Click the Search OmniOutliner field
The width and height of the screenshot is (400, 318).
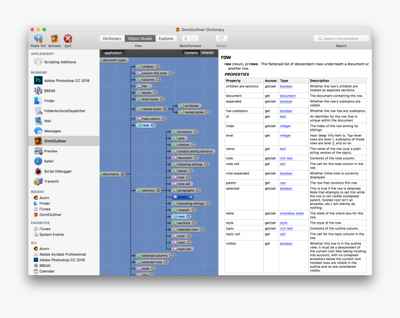pyautogui.click(x=341, y=39)
